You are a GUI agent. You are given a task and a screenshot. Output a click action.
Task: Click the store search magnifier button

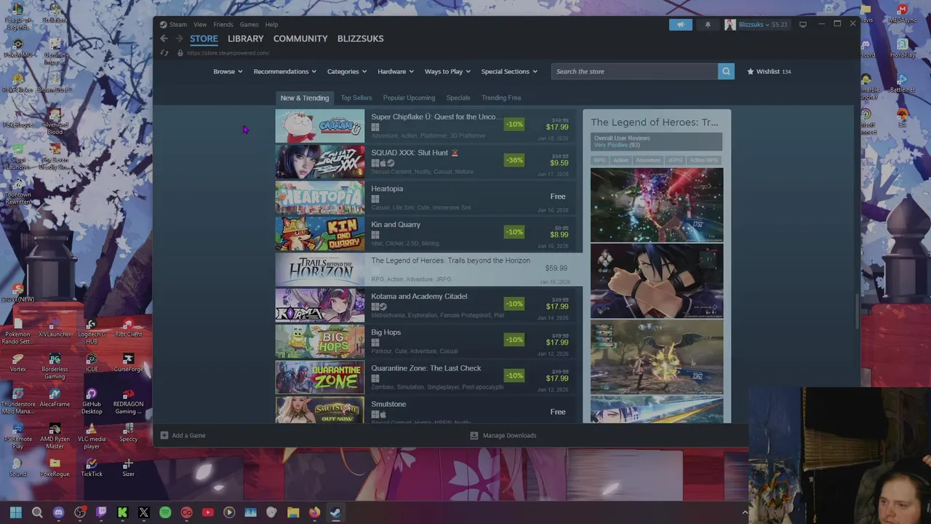click(x=726, y=71)
